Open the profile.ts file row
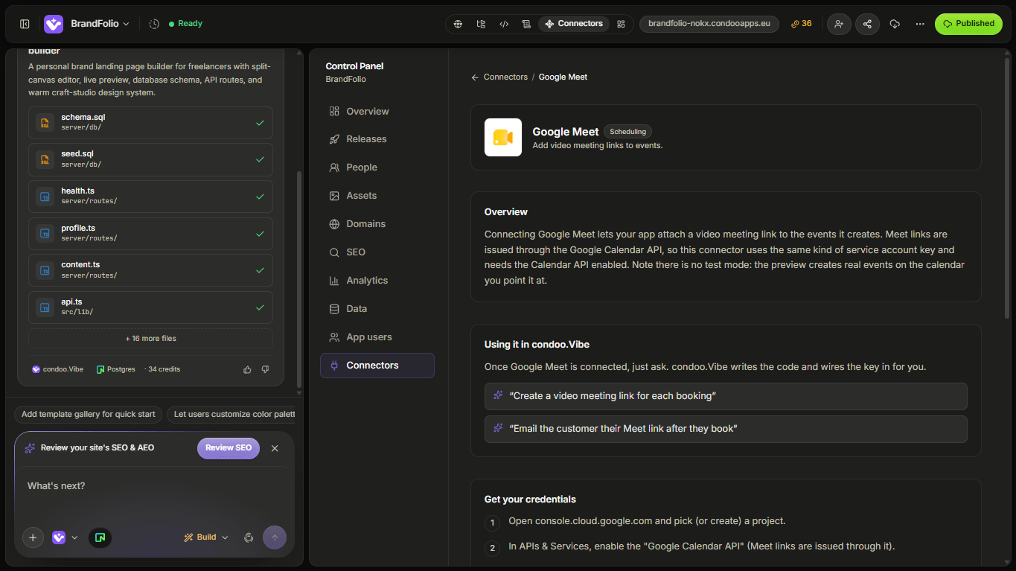Image resolution: width=1016 pixels, height=571 pixels. tap(150, 234)
